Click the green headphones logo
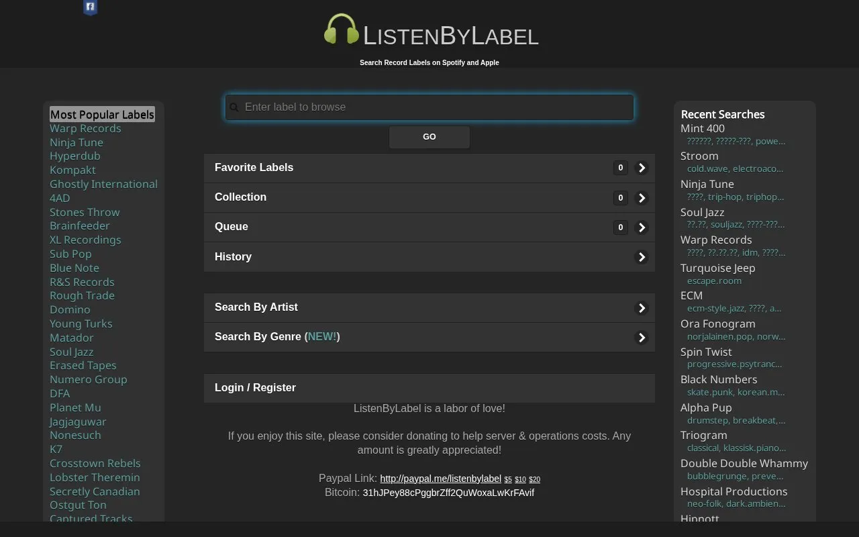 click(x=341, y=30)
